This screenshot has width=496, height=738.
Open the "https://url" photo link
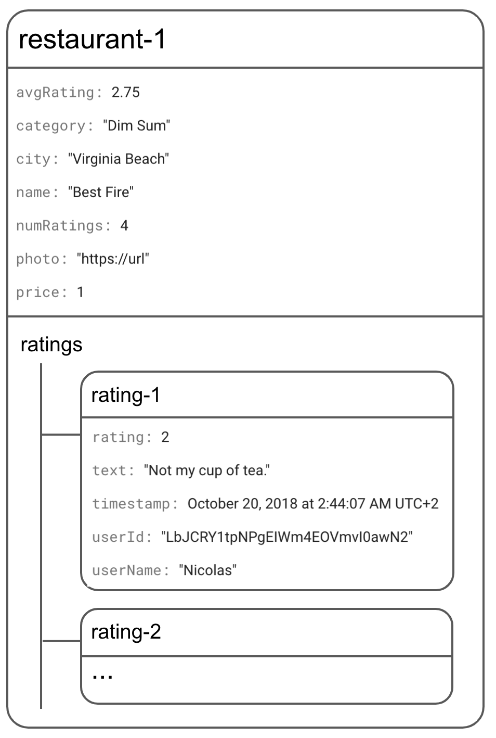113,259
